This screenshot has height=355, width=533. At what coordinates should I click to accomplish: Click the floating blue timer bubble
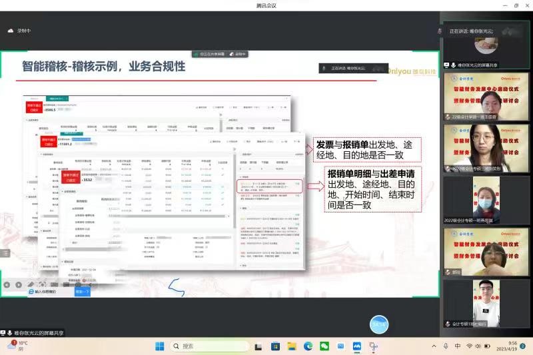[379, 324]
